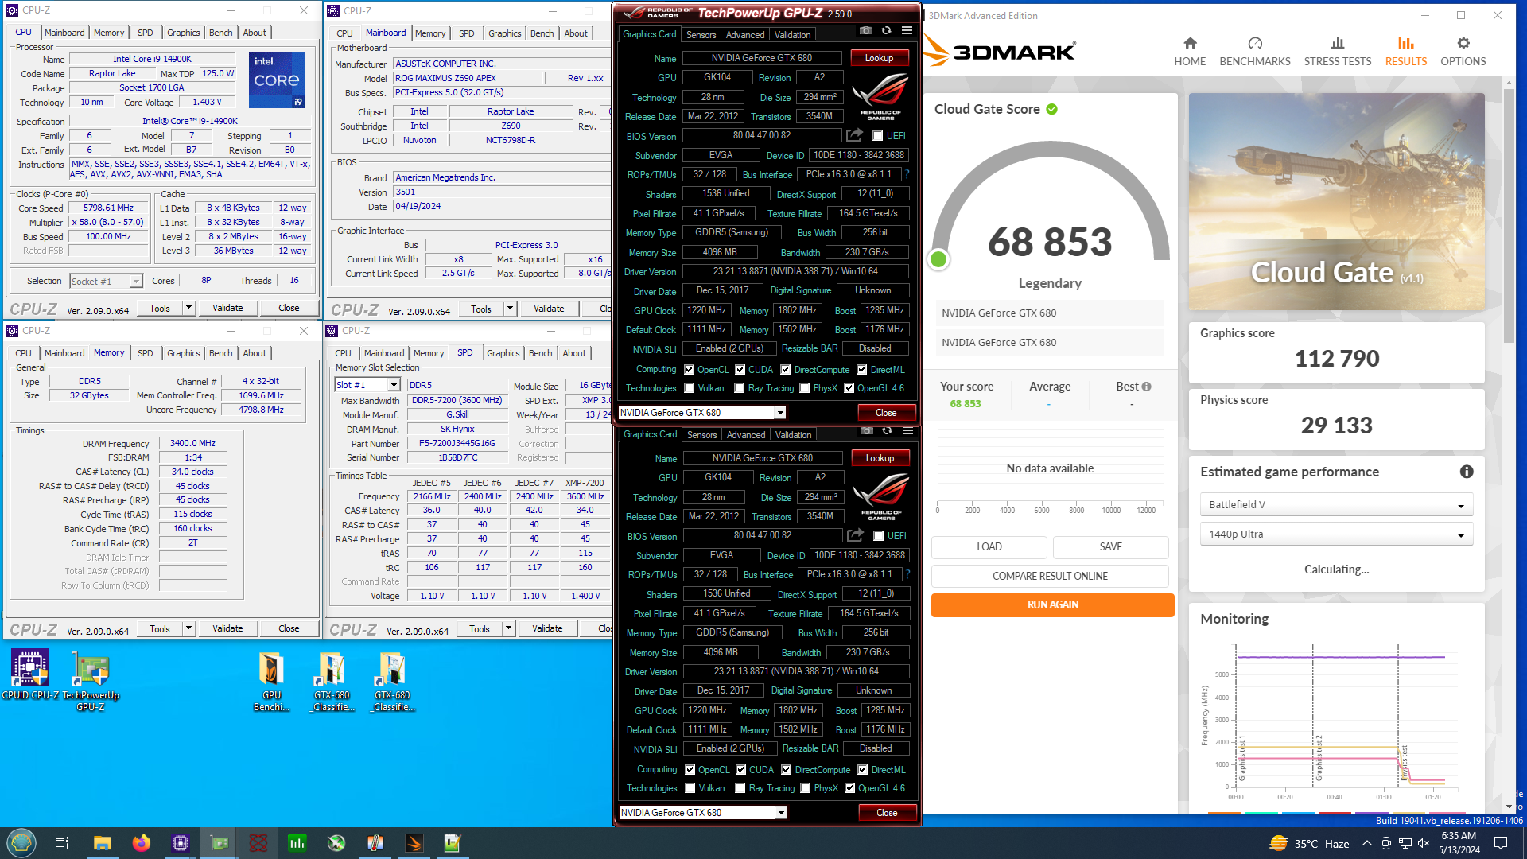Open Firefox from the taskbar
The height and width of the screenshot is (859, 1527).
click(x=142, y=843)
